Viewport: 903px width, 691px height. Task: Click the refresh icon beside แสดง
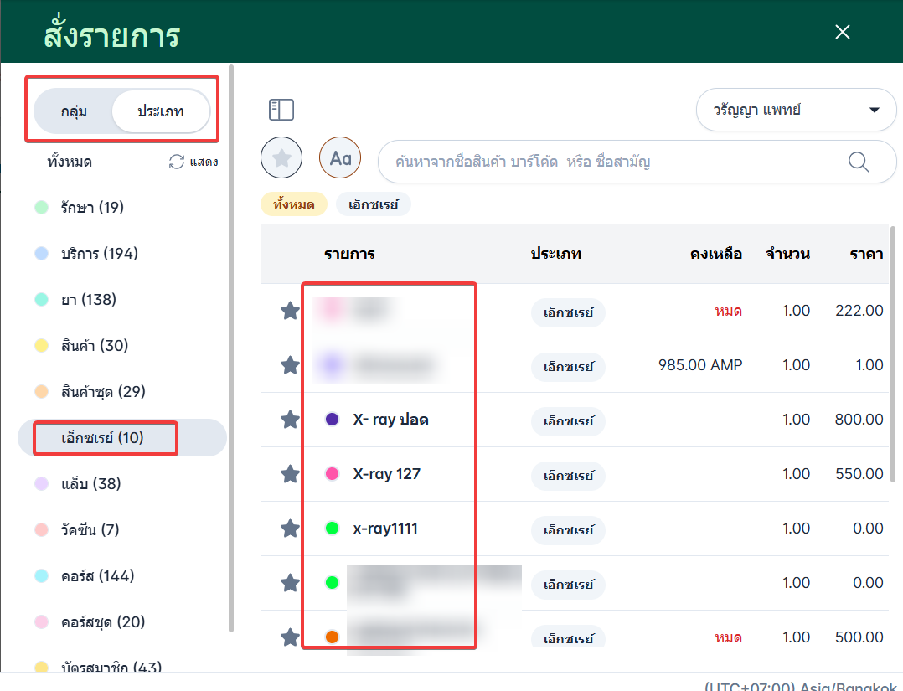click(176, 162)
